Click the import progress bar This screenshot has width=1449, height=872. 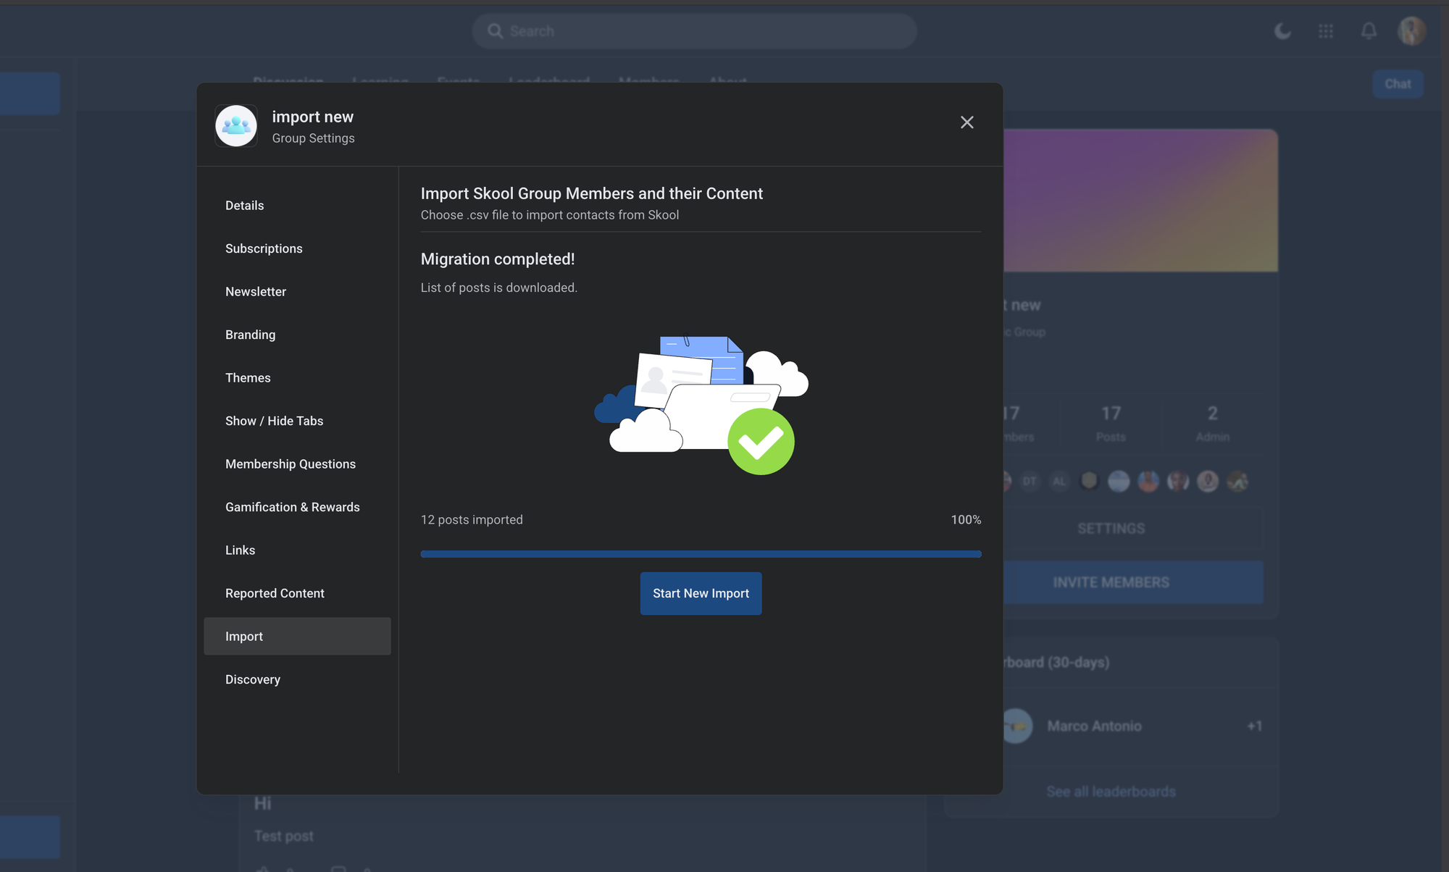coord(701,554)
